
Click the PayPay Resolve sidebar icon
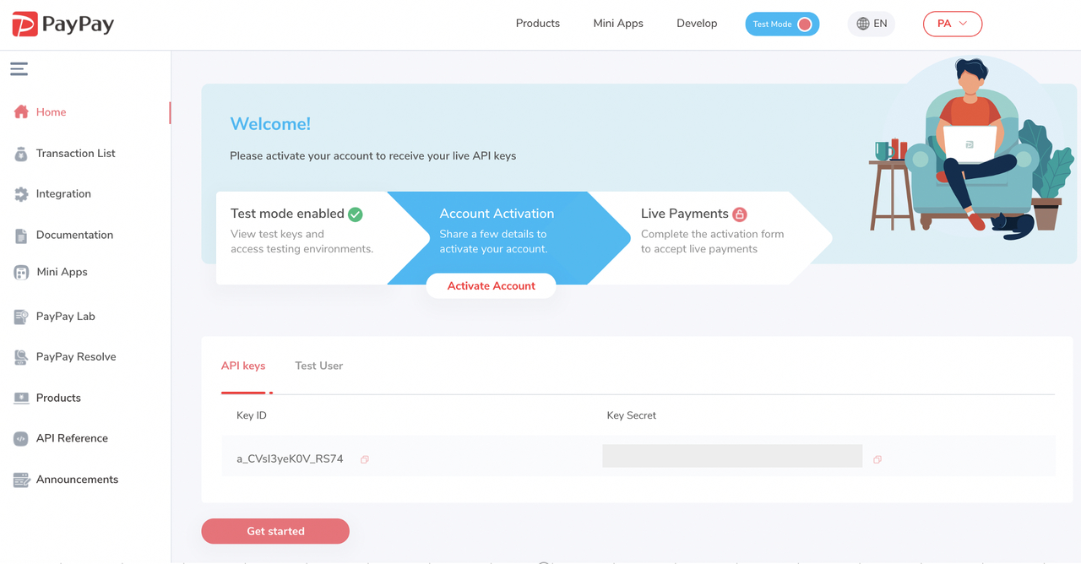pyautogui.click(x=21, y=357)
